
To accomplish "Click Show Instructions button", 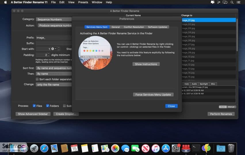I will pos(146,64).
